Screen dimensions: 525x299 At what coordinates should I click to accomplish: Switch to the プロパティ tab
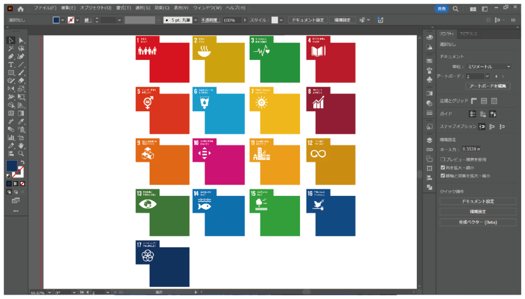coord(447,34)
